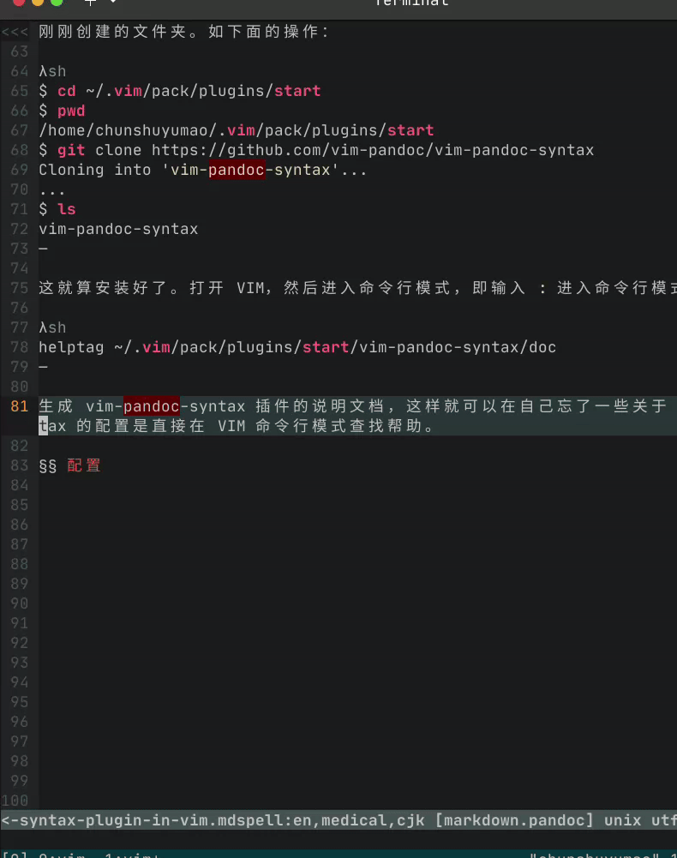The width and height of the screenshot is (677, 858).
Task: Click 'Cloning into' on line 69
Action: pos(94,170)
